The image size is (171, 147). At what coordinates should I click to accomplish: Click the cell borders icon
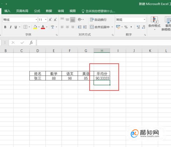(25, 27)
